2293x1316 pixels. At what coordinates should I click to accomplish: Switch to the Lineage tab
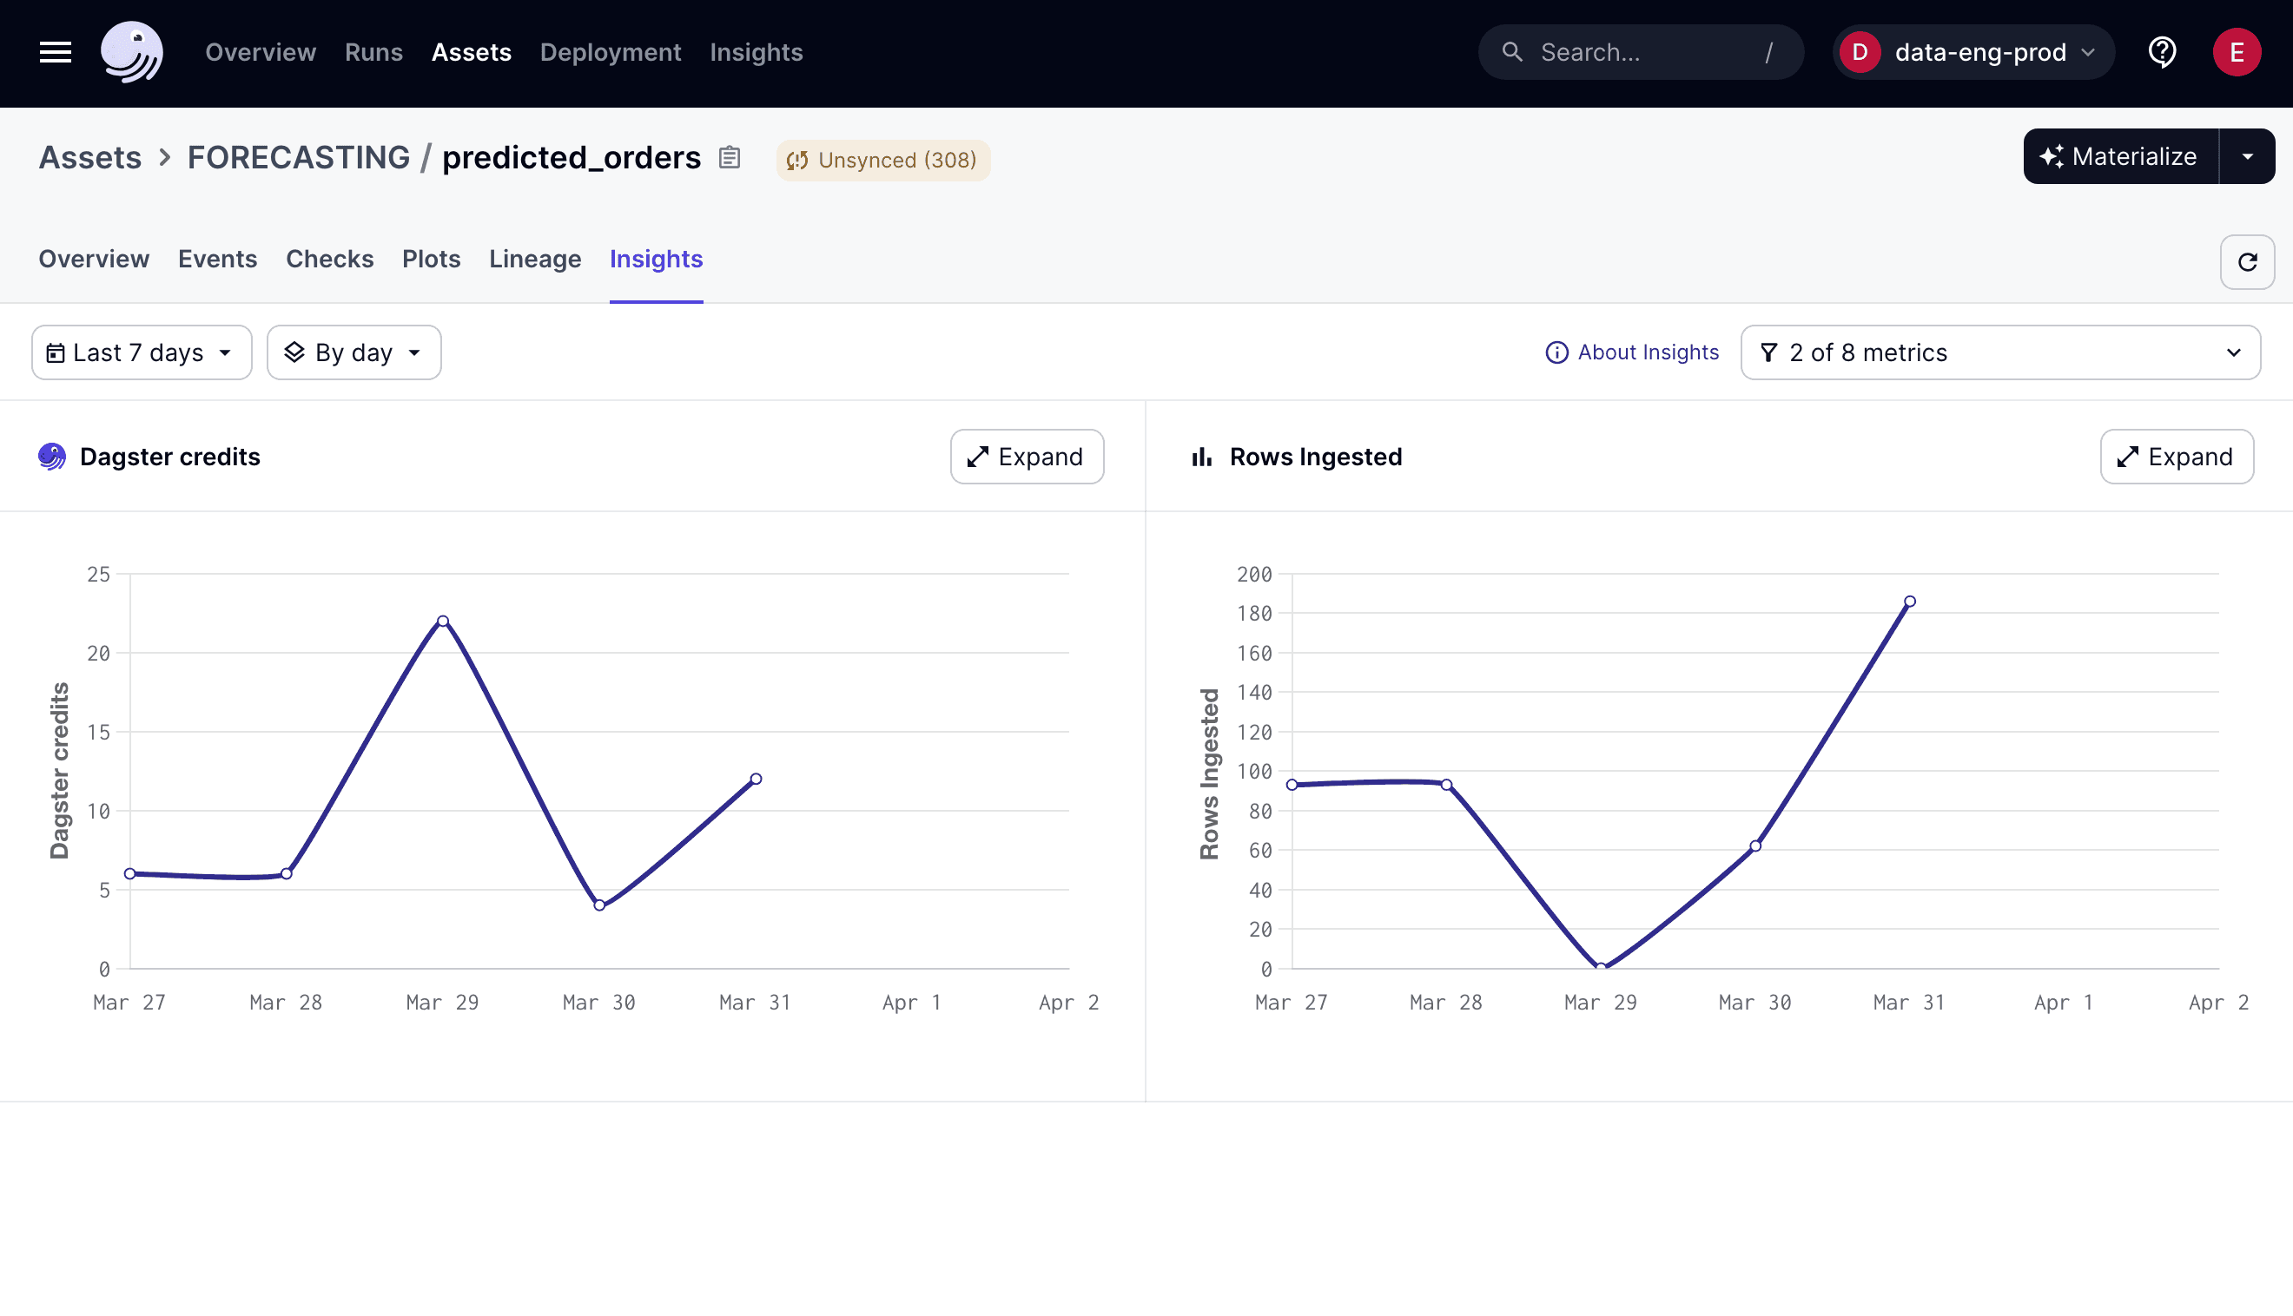[x=535, y=260]
